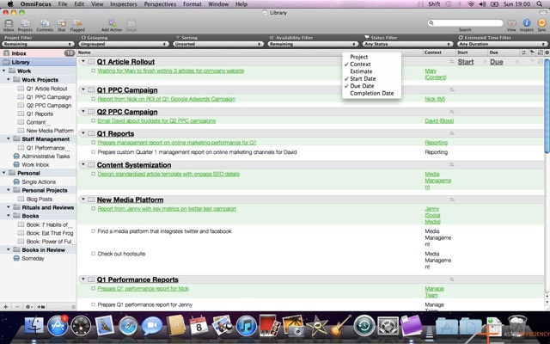The width and height of the screenshot is (550, 344).
Task: Enable the Completion Date column in popup
Action: pos(372,93)
